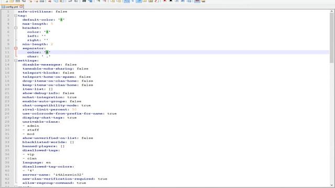
Task: Click 'banned-players: []'
Action: (43, 146)
